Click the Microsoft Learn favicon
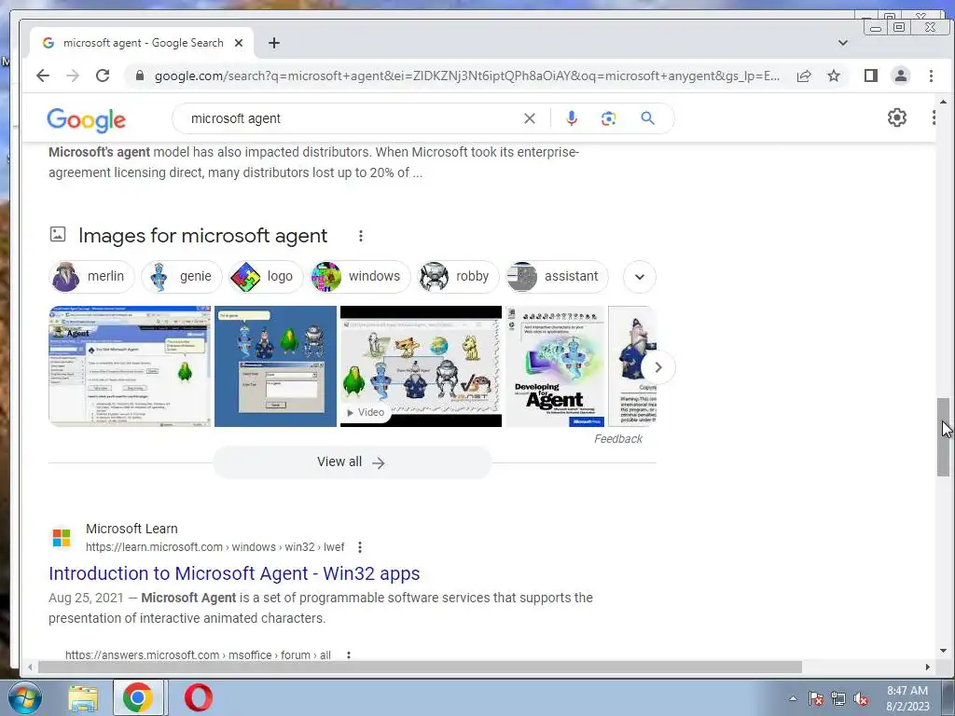955x716 pixels. tap(62, 538)
